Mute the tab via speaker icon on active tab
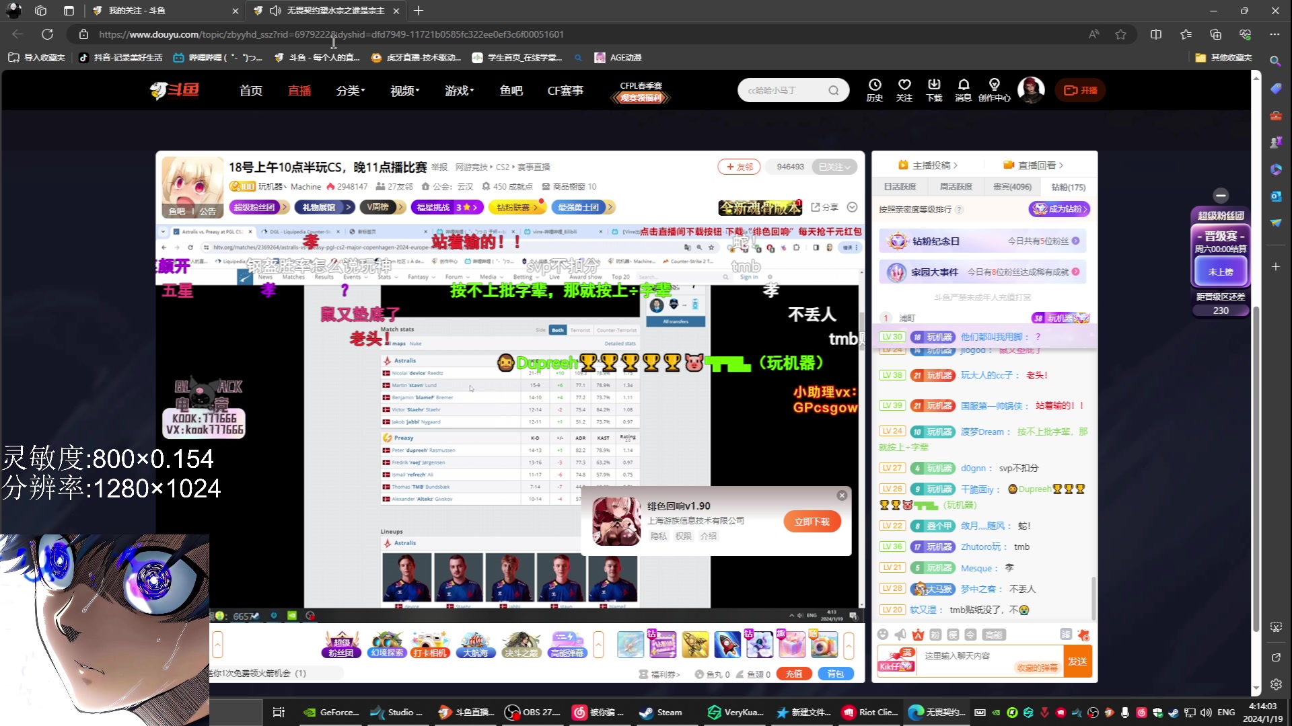Image resolution: width=1292 pixels, height=726 pixels. [275, 11]
